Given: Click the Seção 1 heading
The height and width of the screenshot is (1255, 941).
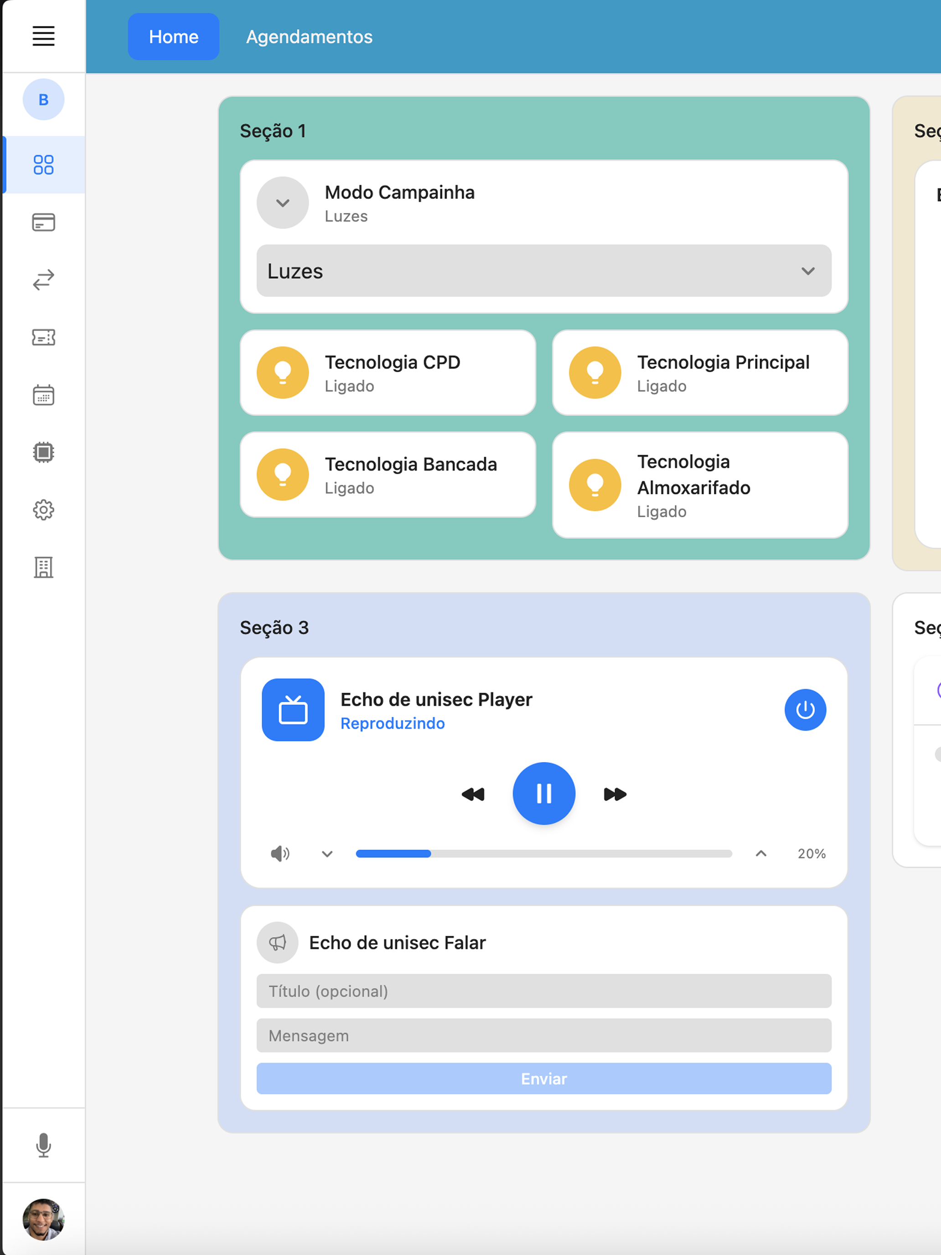Looking at the screenshot, I should tap(273, 131).
